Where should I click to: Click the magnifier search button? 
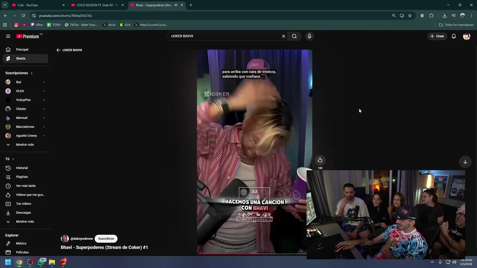point(294,36)
